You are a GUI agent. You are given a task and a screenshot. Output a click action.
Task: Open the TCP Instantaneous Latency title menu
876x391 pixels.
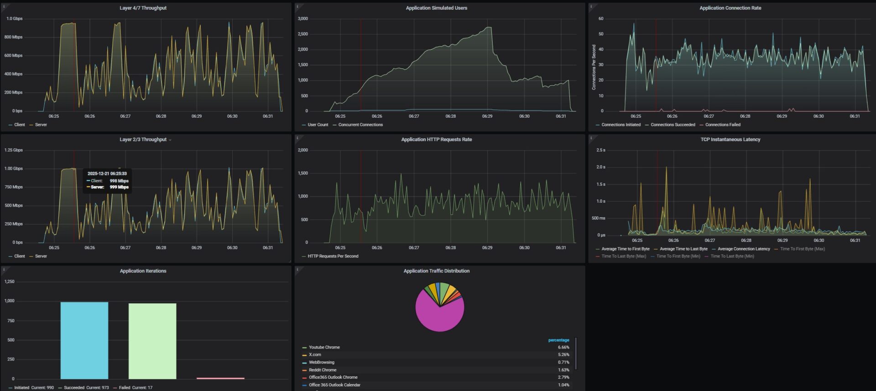click(730, 140)
